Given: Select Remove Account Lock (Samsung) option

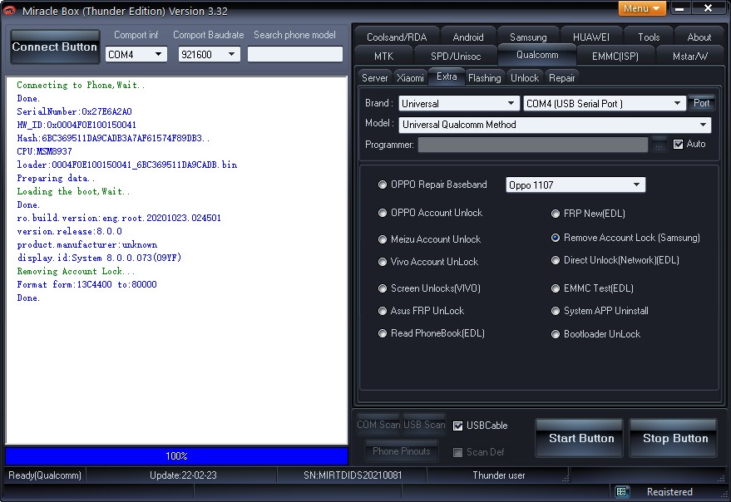Looking at the screenshot, I should point(556,238).
